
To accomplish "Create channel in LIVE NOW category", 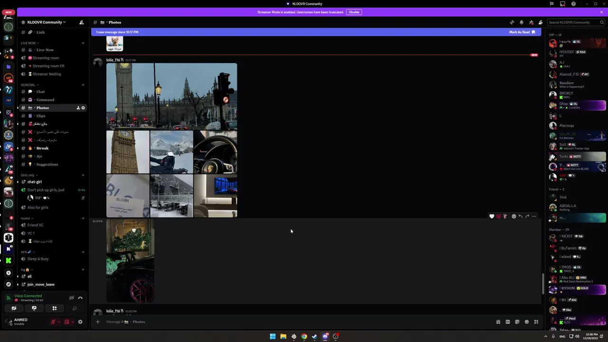I will point(83,43).
